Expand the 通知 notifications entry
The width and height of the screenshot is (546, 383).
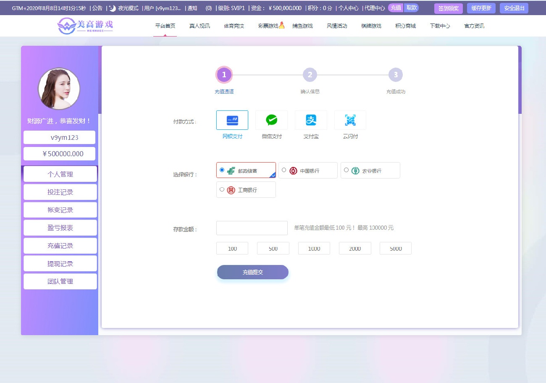click(x=192, y=8)
